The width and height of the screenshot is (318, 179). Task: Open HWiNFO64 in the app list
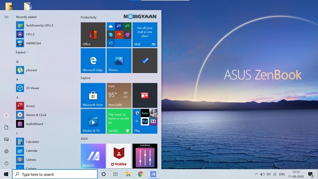[29, 43]
